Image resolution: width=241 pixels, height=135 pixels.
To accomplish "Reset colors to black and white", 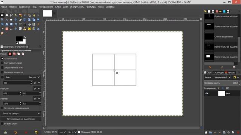I will (17, 43).
